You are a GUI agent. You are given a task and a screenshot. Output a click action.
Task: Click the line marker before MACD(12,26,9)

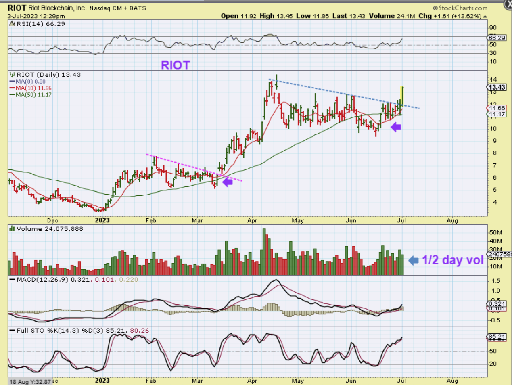click(13, 279)
